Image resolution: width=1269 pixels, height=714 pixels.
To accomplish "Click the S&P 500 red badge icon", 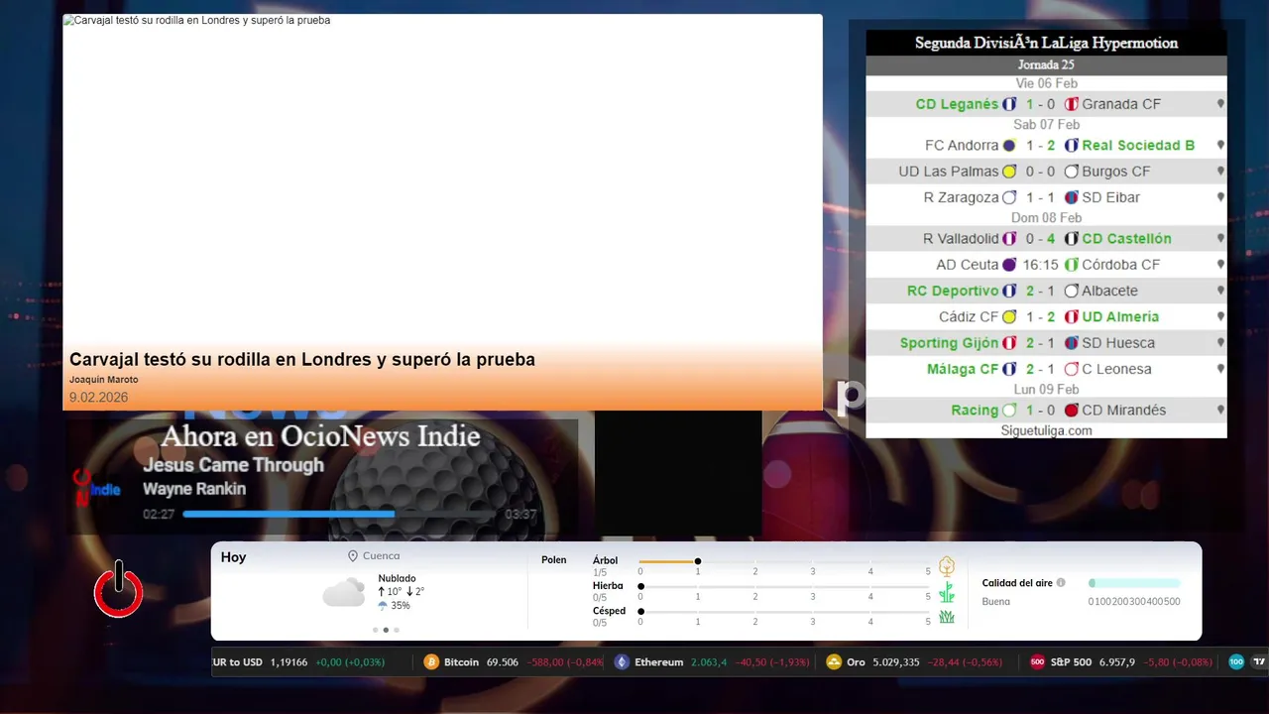I will click(x=1037, y=662).
